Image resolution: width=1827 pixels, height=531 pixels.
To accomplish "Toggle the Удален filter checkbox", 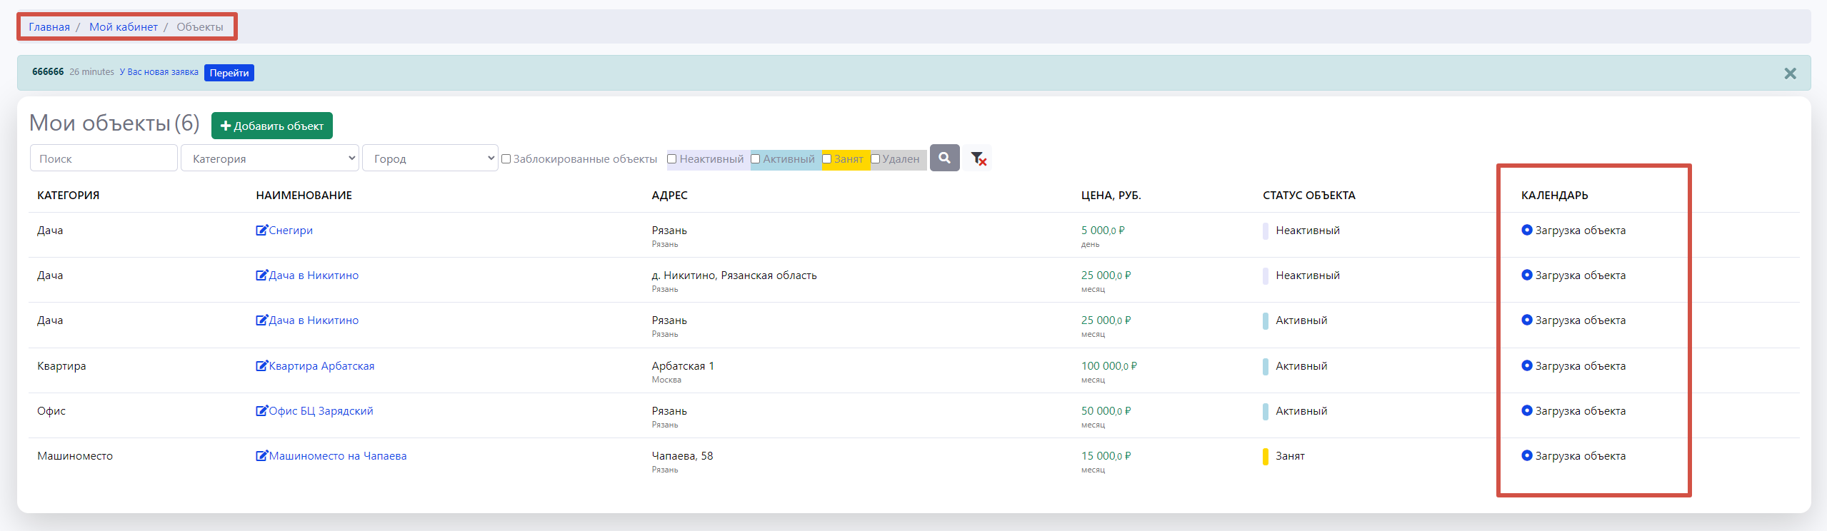I will click(x=875, y=159).
